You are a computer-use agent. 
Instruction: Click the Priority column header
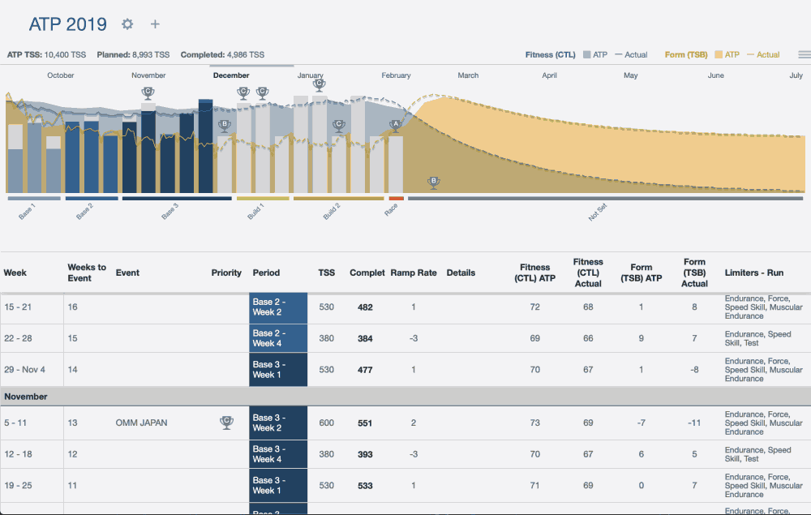click(226, 273)
